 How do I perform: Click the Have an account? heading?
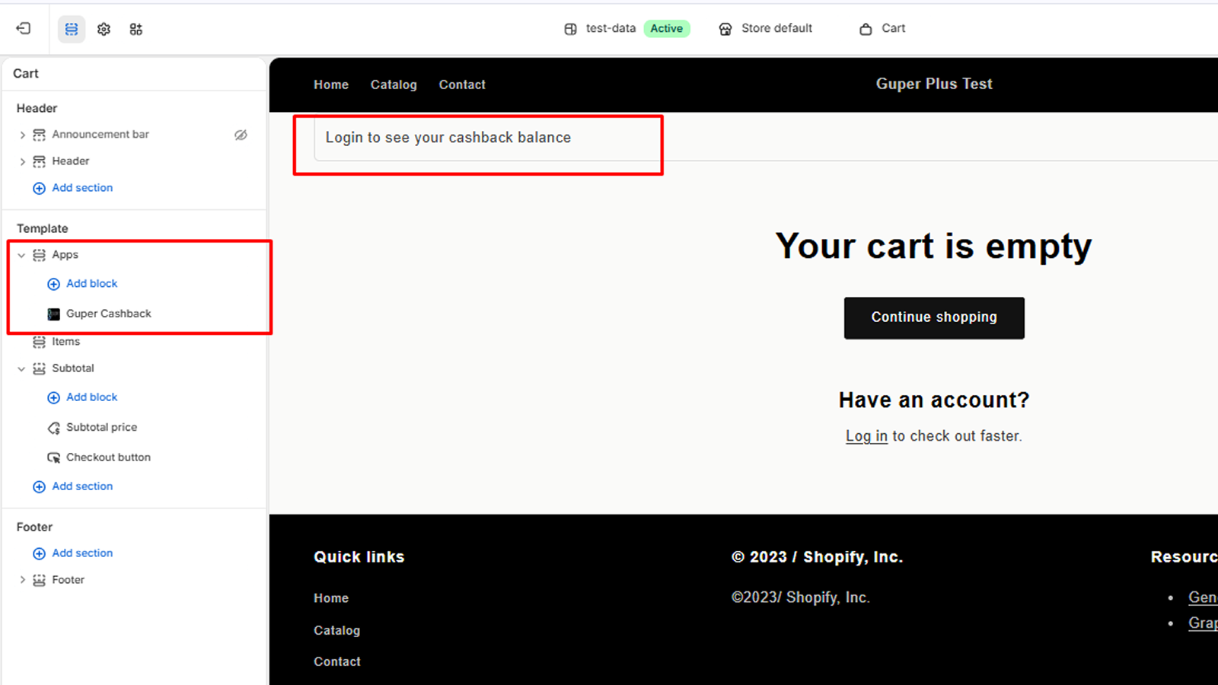[x=934, y=400]
